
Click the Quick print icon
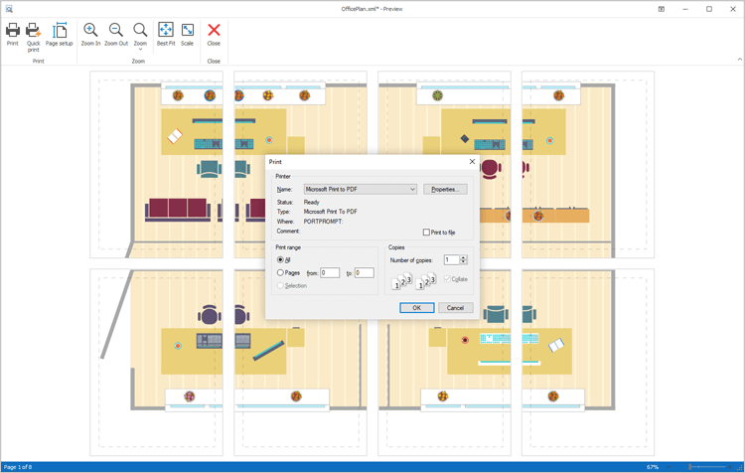[34, 33]
